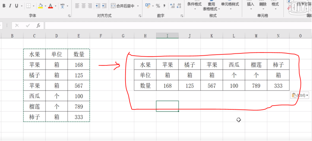Image resolution: width=312 pixels, height=141 pixels.
Task: Apply yellow fill color bucket
Action: coord(40,6)
